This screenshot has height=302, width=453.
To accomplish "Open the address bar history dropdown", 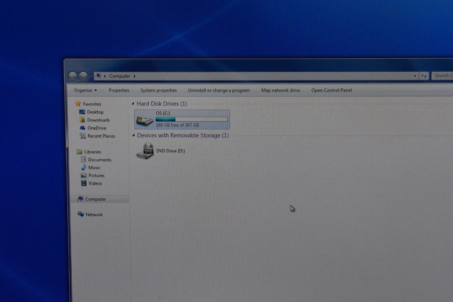I will tap(415, 76).
